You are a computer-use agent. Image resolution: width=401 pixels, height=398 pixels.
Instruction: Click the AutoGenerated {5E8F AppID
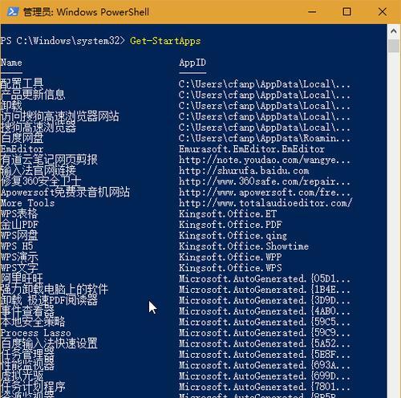[265, 355]
